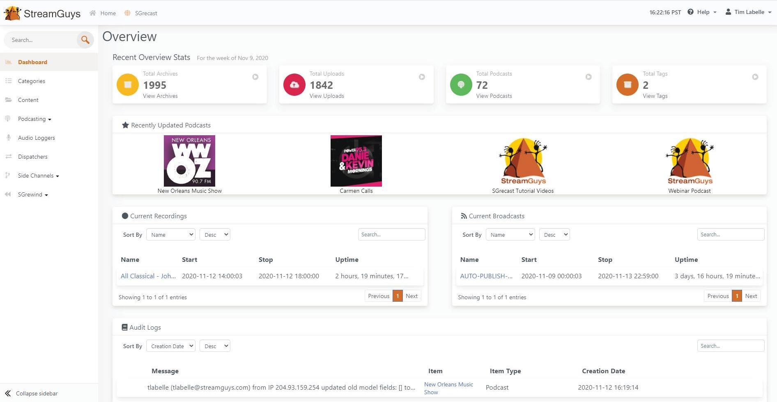Click the Help question mark icon
Viewport: 777px width, 402px height.
click(690, 12)
